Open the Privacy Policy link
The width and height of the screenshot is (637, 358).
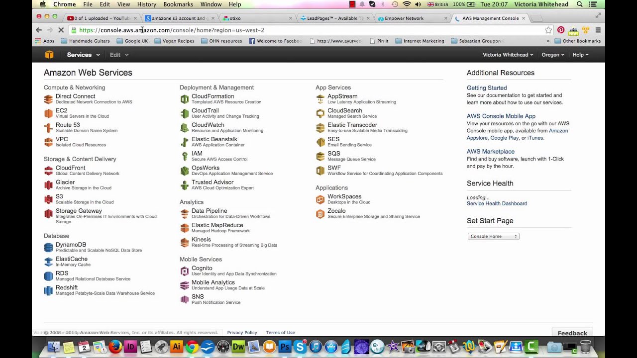coord(242,333)
